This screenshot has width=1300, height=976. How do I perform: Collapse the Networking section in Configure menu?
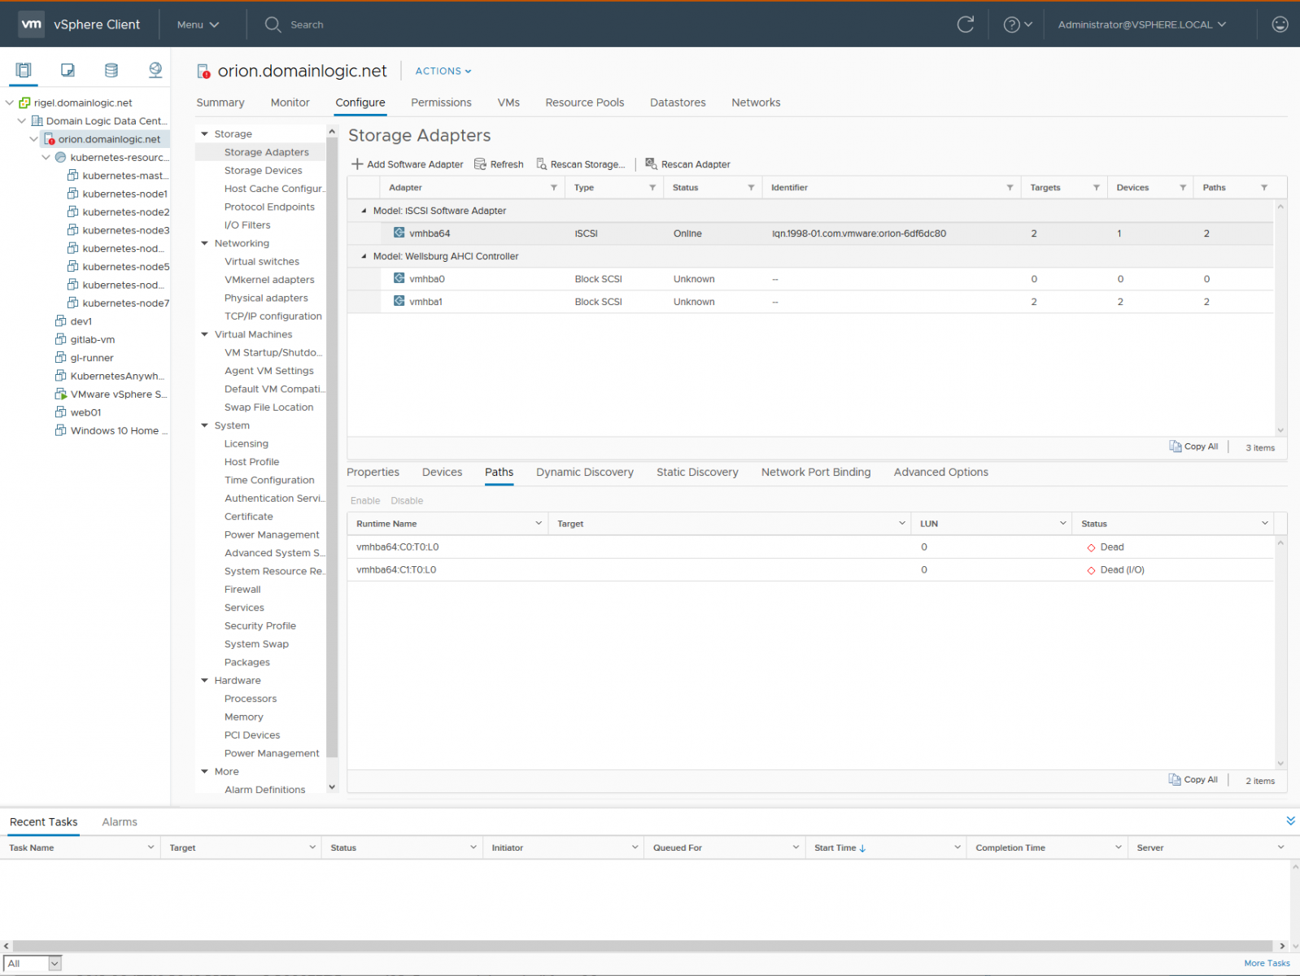point(205,243)
